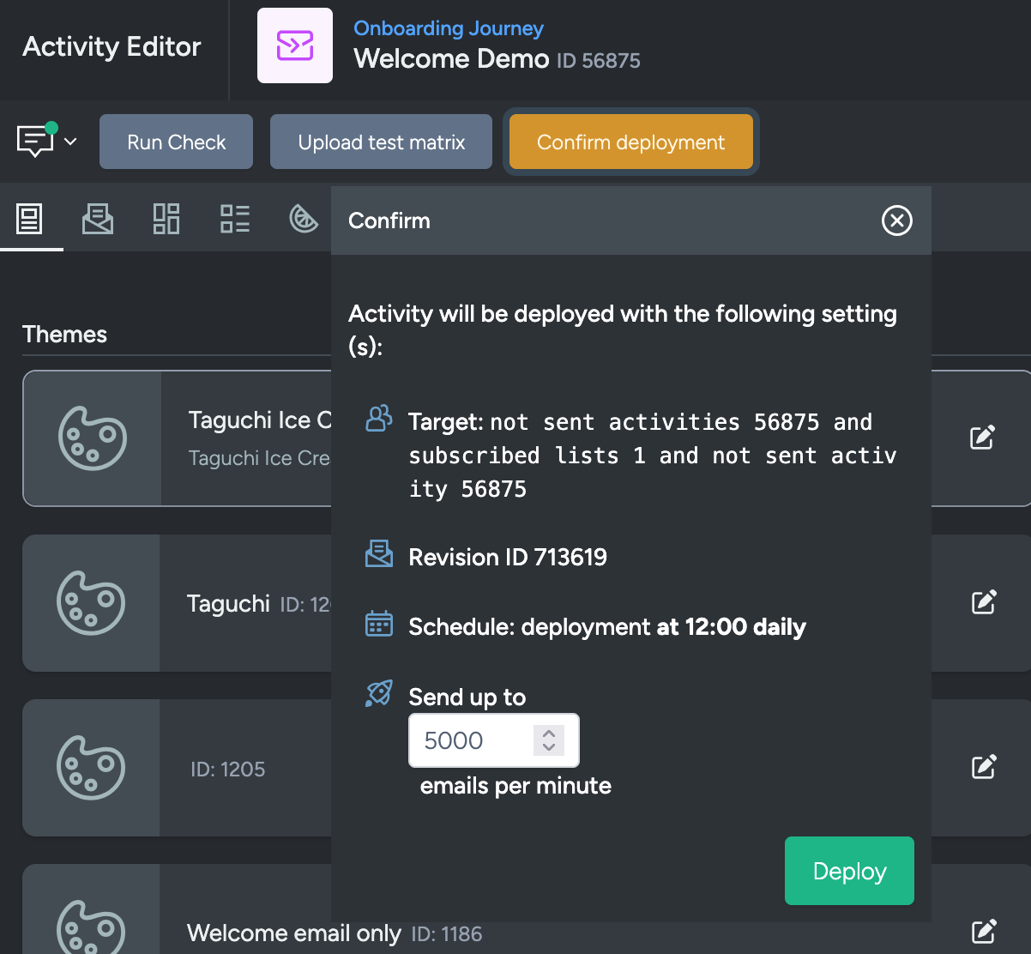The width and height of the screenshot is (1031, 954).
Task: Switch to the email envelope tab icon
Action: coord(98,219)
